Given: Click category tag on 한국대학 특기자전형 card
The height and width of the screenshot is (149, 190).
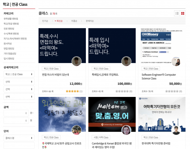Looking at the screenshot, I should coord(151,137).
